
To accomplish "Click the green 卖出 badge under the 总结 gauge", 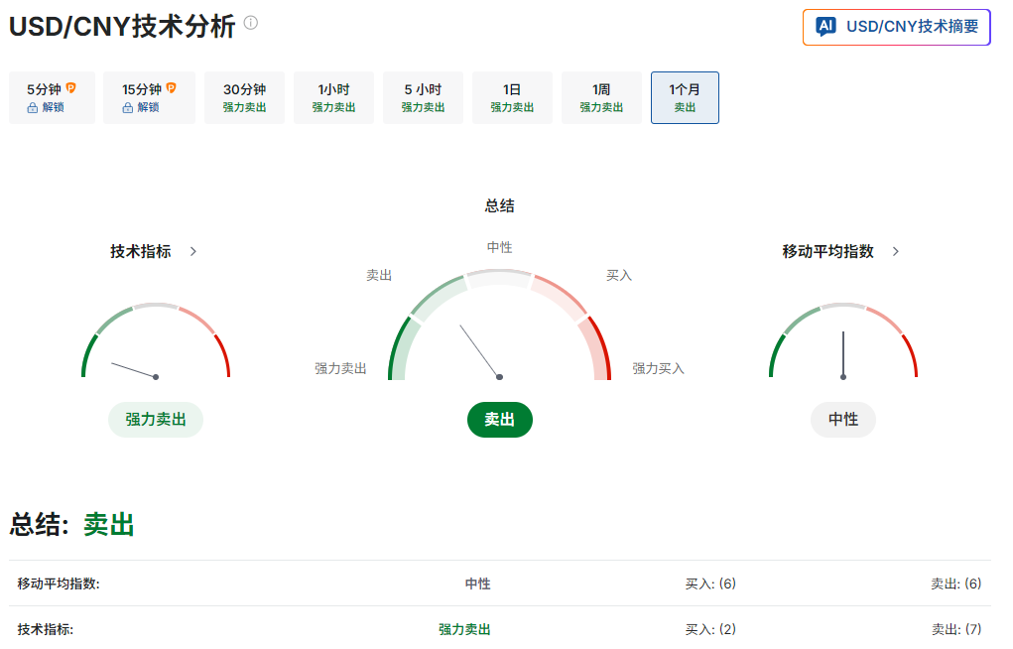I will (x=500, y=420).
